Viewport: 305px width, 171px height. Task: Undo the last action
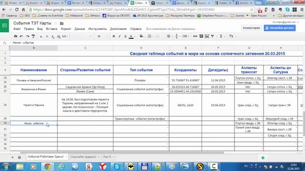coord(21,36)
